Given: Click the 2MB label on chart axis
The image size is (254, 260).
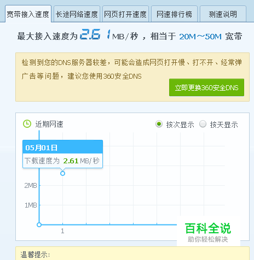Looking at the screenshot, I should pyautogui.click(x=31, y=186).
